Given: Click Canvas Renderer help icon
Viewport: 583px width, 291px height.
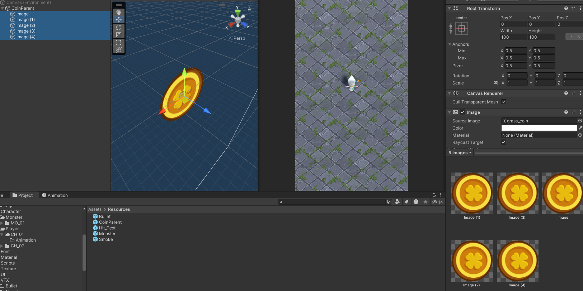Looking at the screenshot, I should pos(566,93).
